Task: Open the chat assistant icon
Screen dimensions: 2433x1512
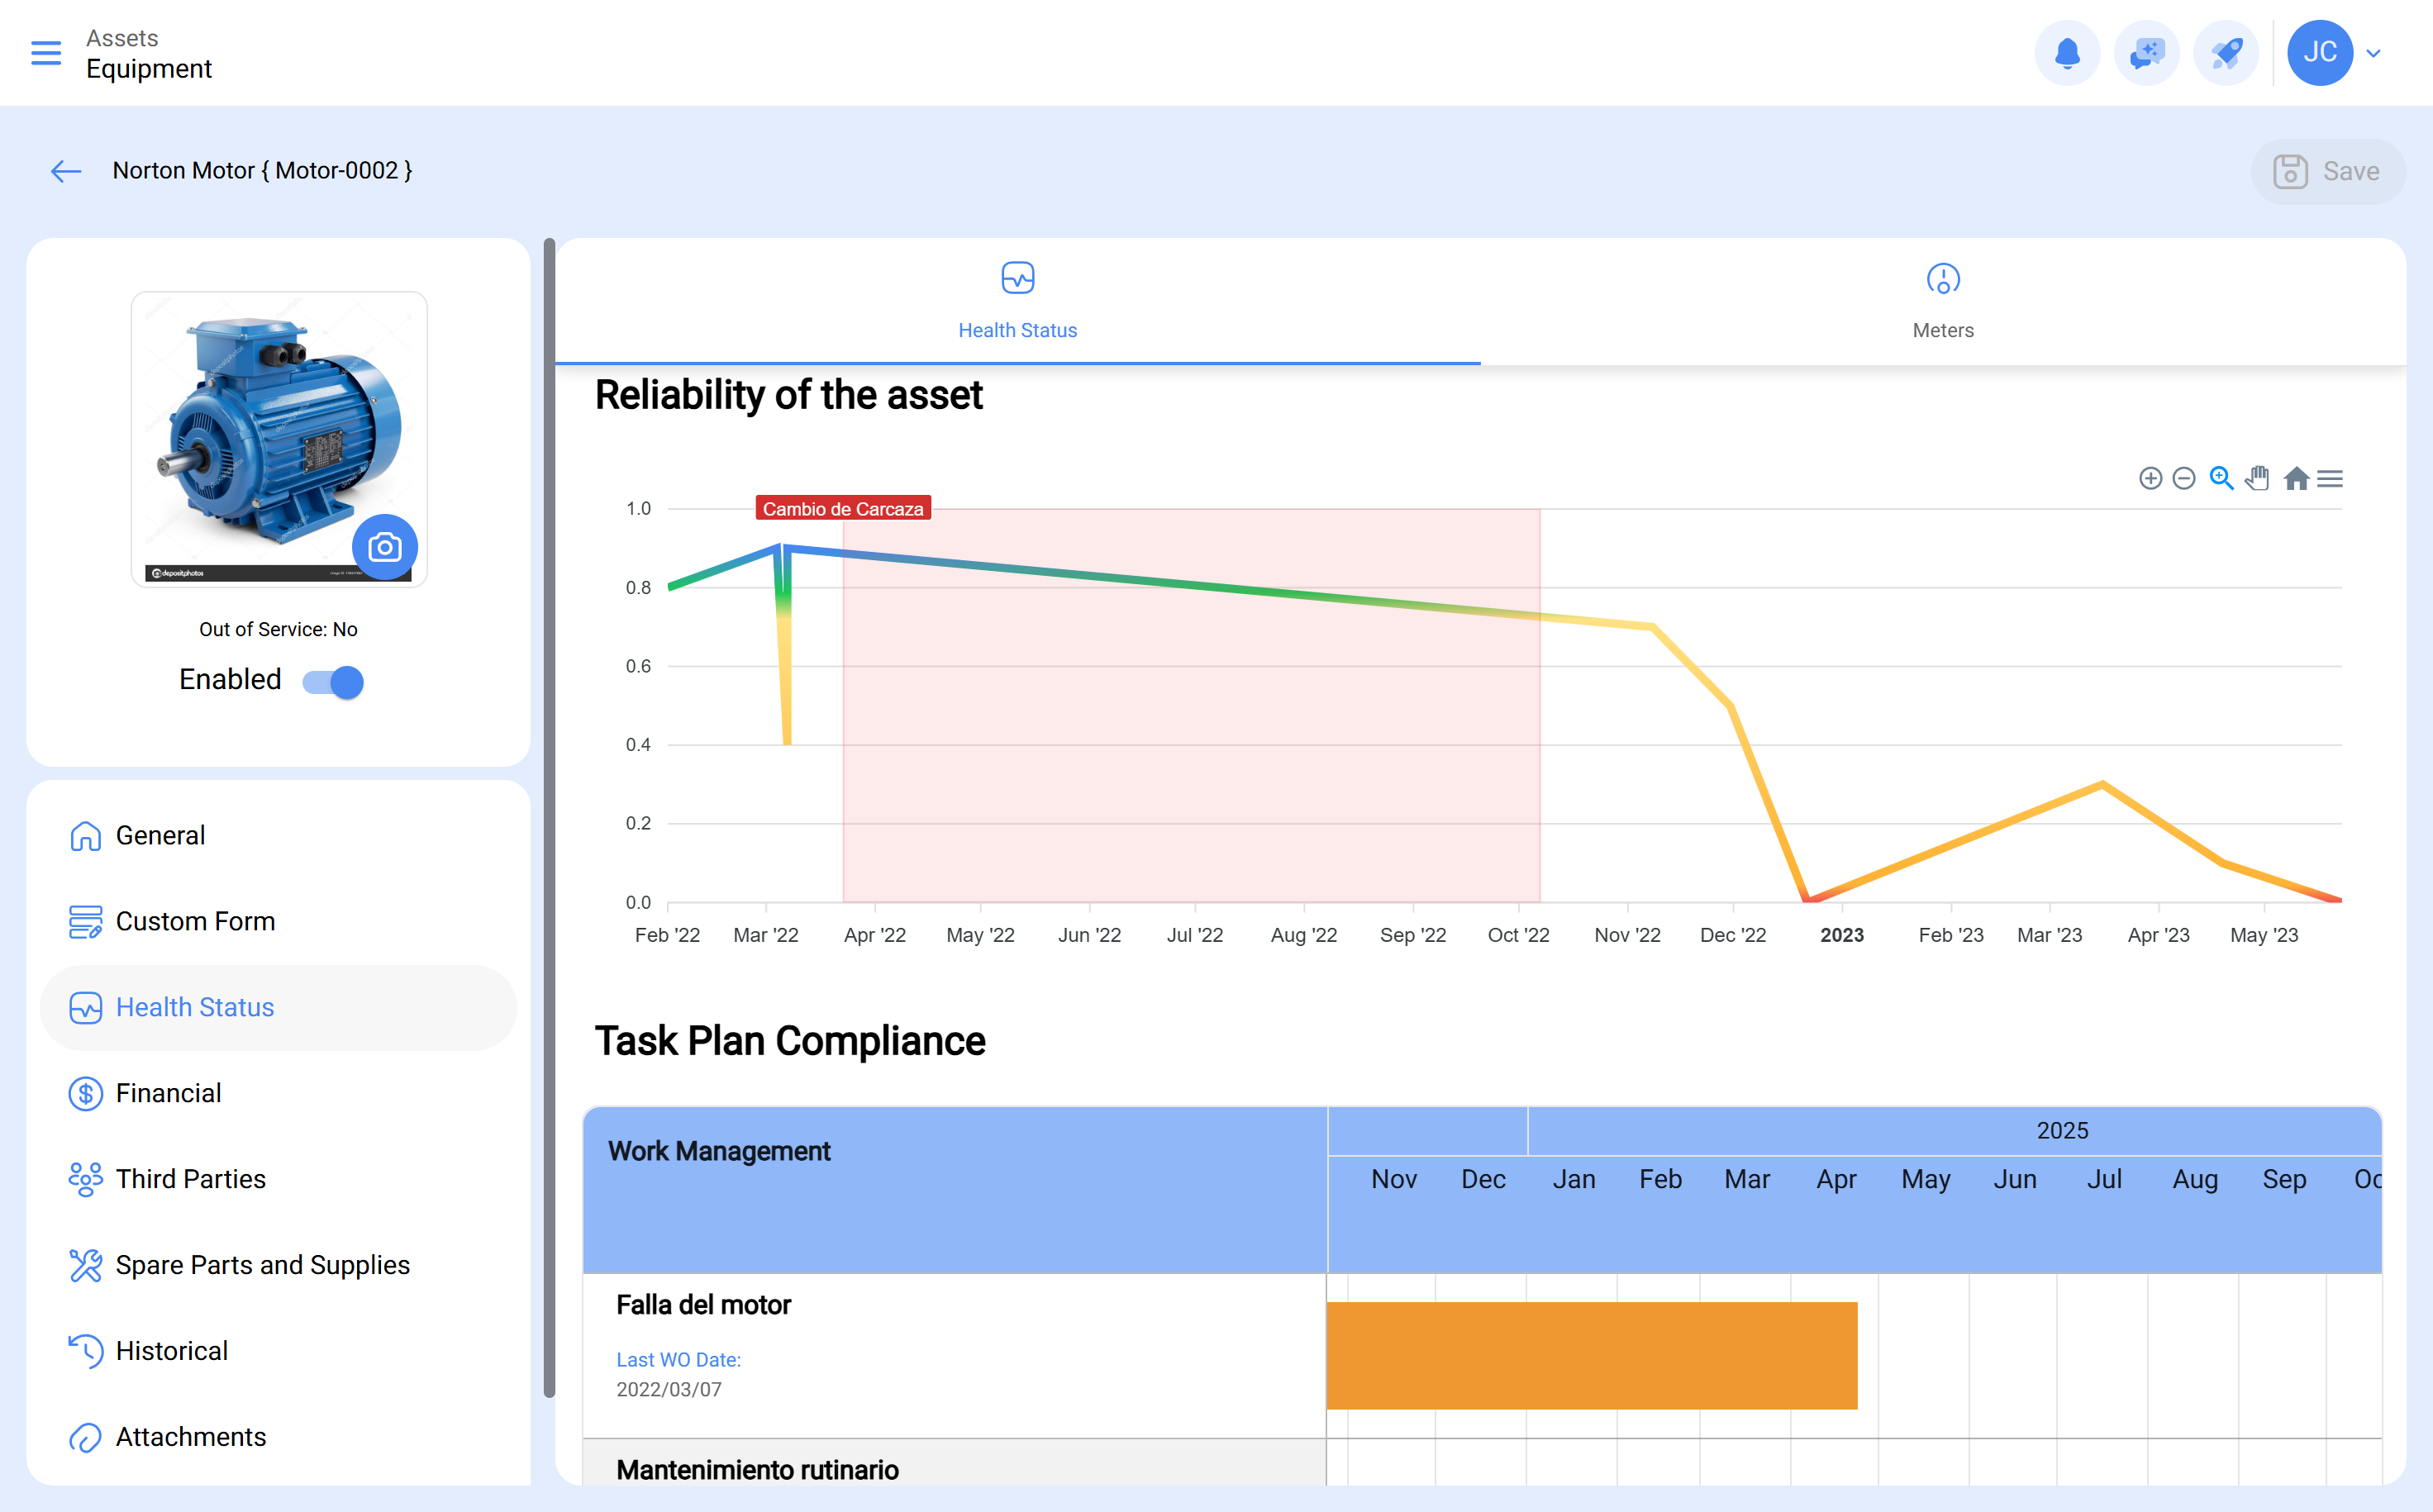Action: 2146,53
